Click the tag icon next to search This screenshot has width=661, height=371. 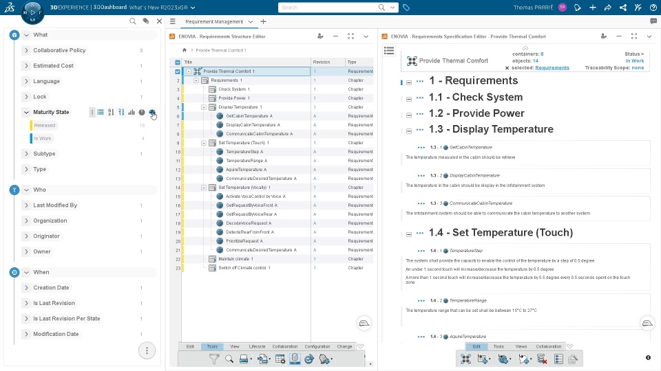(x=406, y=8)
